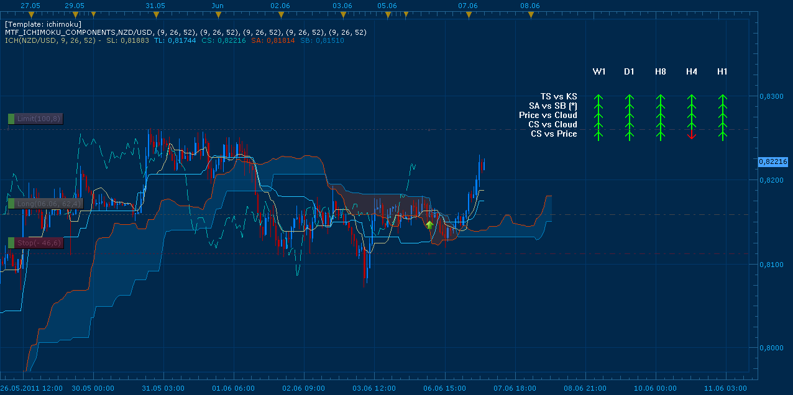Select the Long(06.06, 62,4) position label
Image resolution: width=793 pixels, height=395 pixels.
coord(45,203)
